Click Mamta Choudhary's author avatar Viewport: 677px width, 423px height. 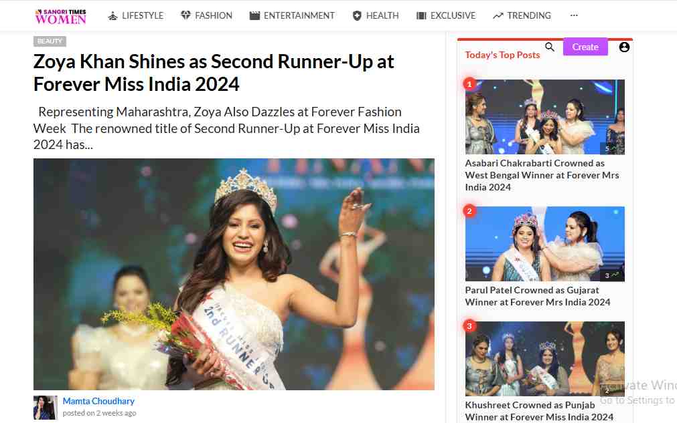[x=46, y=408]
